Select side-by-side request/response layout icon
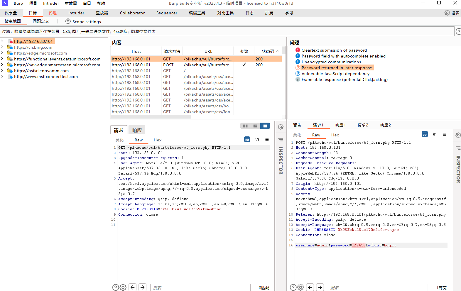This screenshot has height=291, width=461. (245, 126)
